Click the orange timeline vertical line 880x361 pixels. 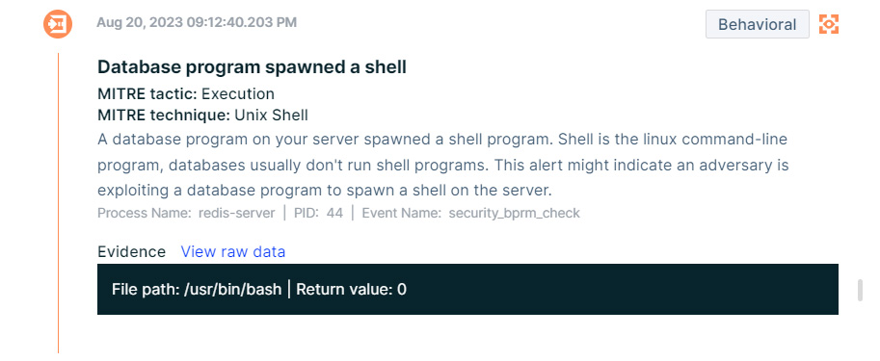click(x=58, y=203)
